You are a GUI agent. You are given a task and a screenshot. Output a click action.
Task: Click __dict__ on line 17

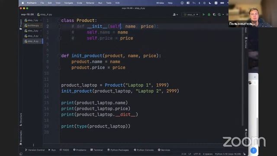point(125,114)
